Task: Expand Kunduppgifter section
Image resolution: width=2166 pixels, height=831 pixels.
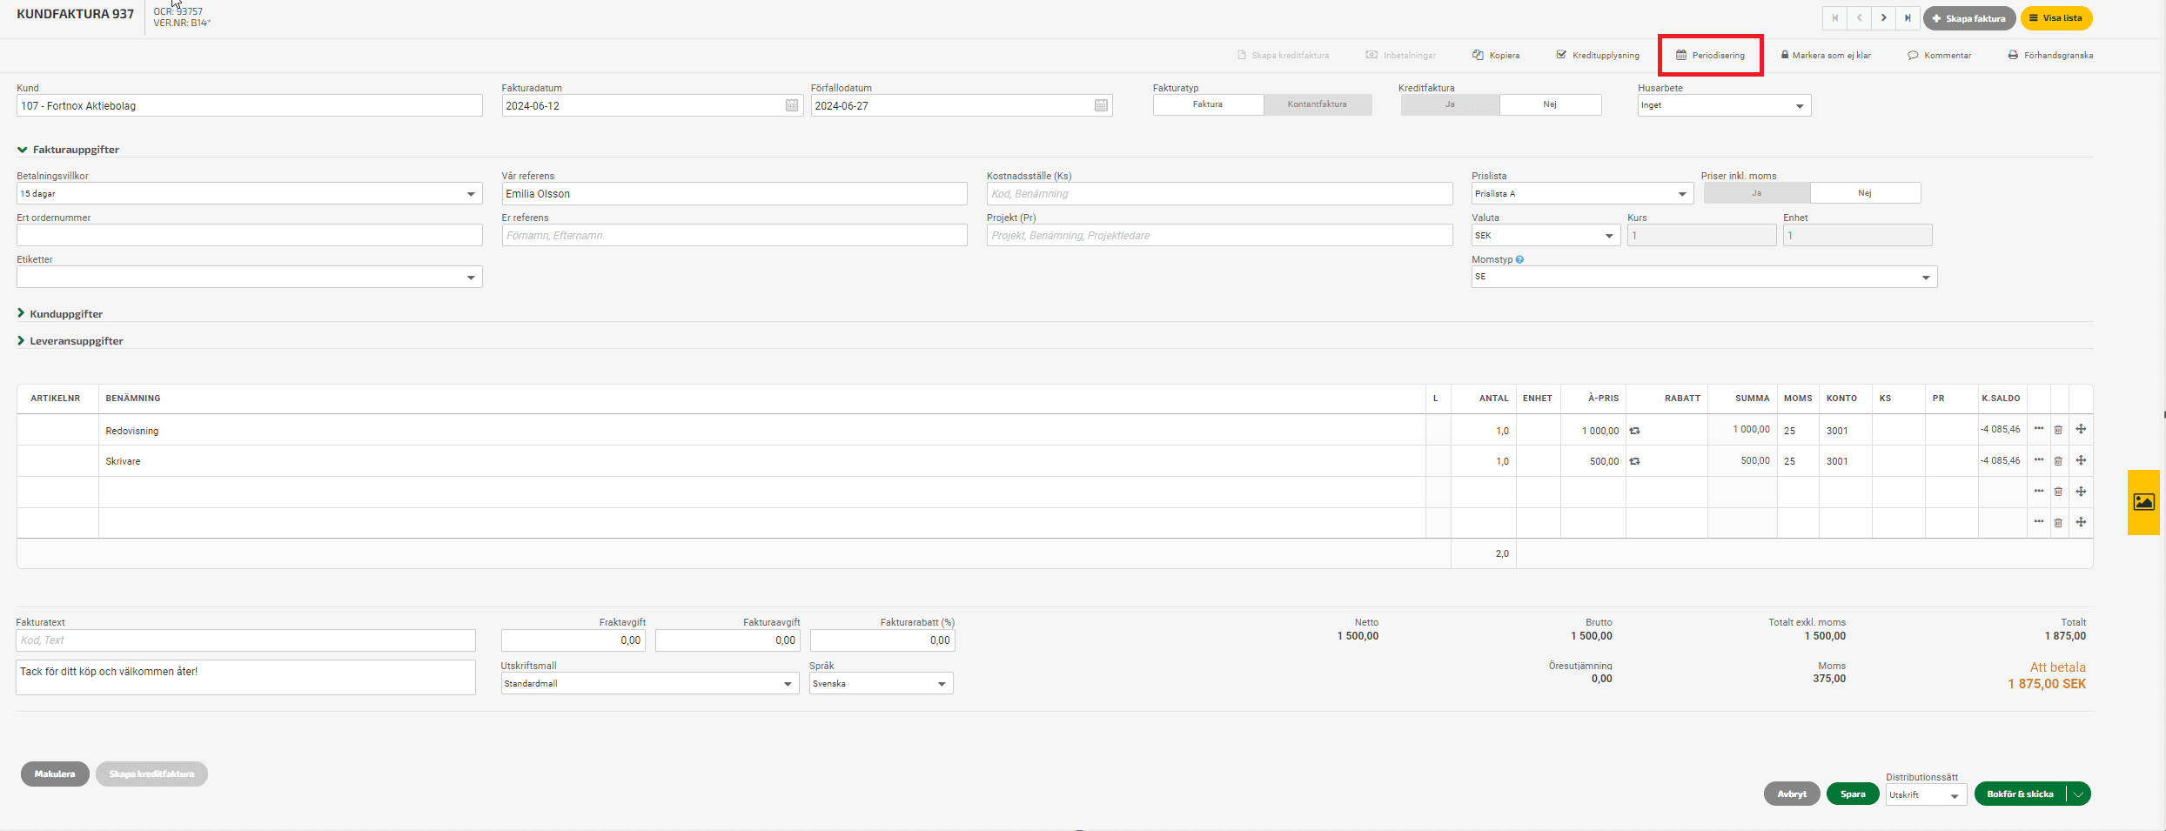Action: tap(60, 313)
